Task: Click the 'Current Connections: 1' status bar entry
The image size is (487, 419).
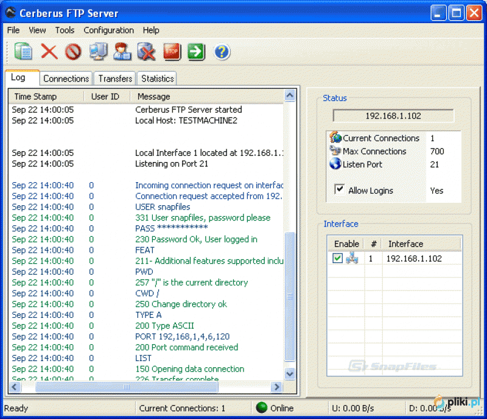Action: (x=182, y=408)
